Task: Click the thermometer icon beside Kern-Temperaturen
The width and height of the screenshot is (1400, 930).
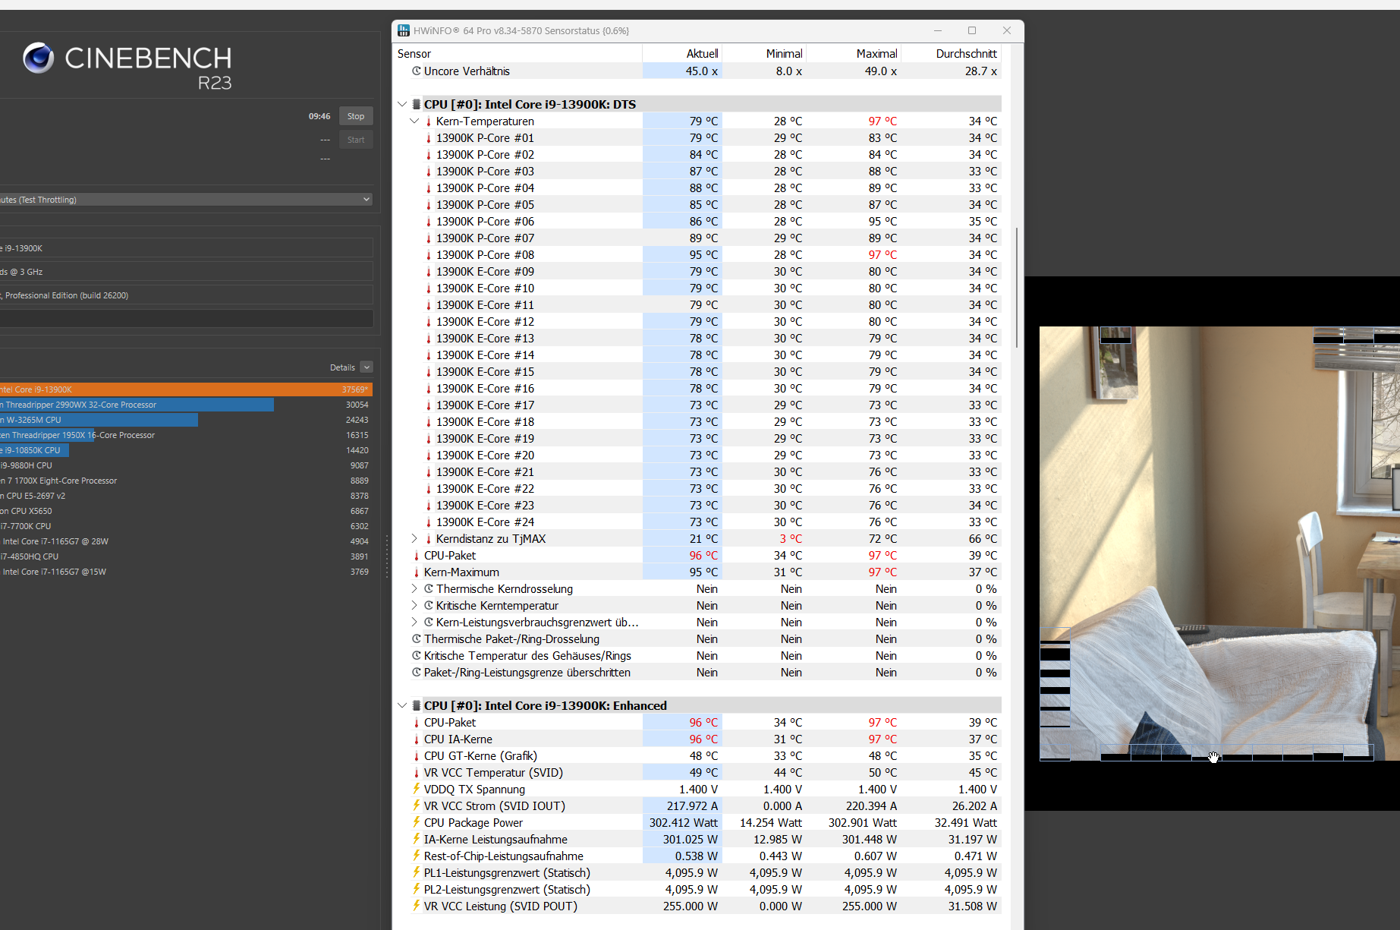Action: click(429, 121)
